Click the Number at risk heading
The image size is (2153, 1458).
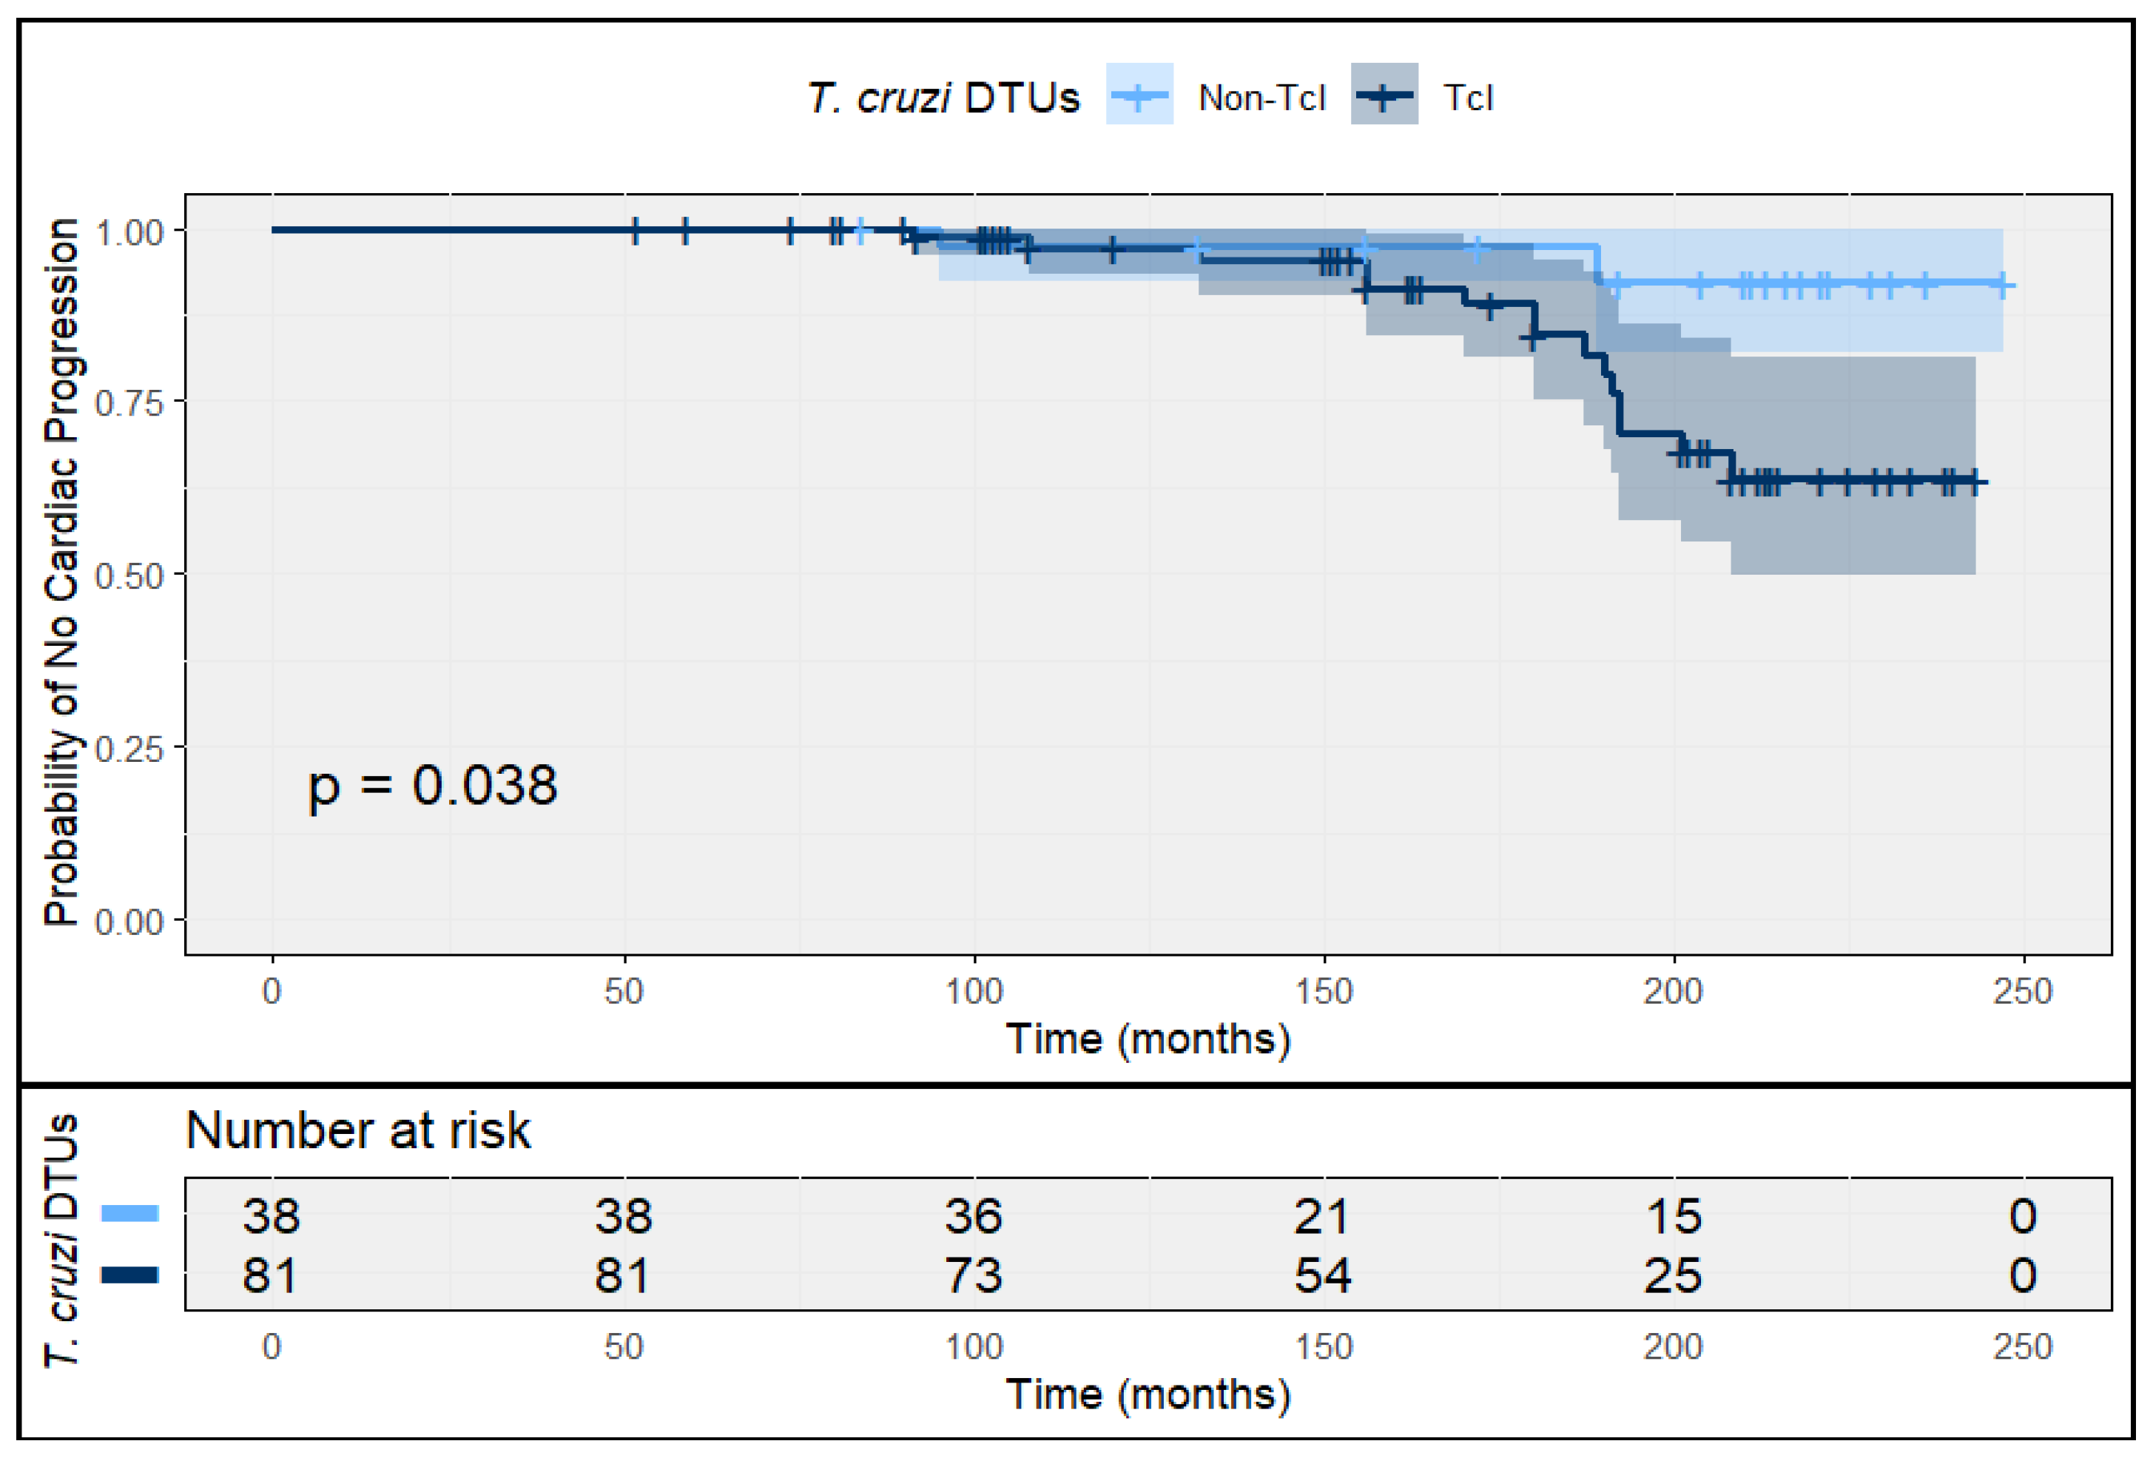pyautogui.click(x=357, y=1130)
